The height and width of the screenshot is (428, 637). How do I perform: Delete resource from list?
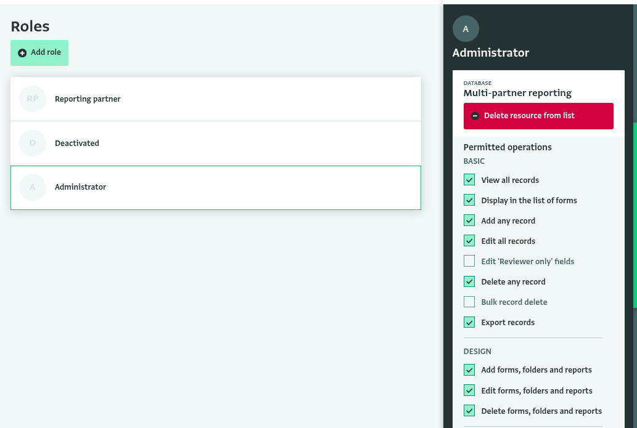pos(538,116)
